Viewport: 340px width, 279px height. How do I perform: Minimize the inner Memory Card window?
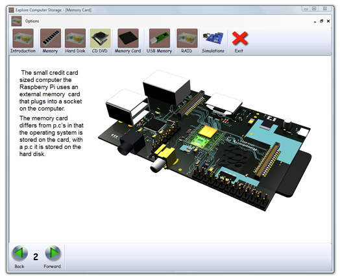[315, 21]
